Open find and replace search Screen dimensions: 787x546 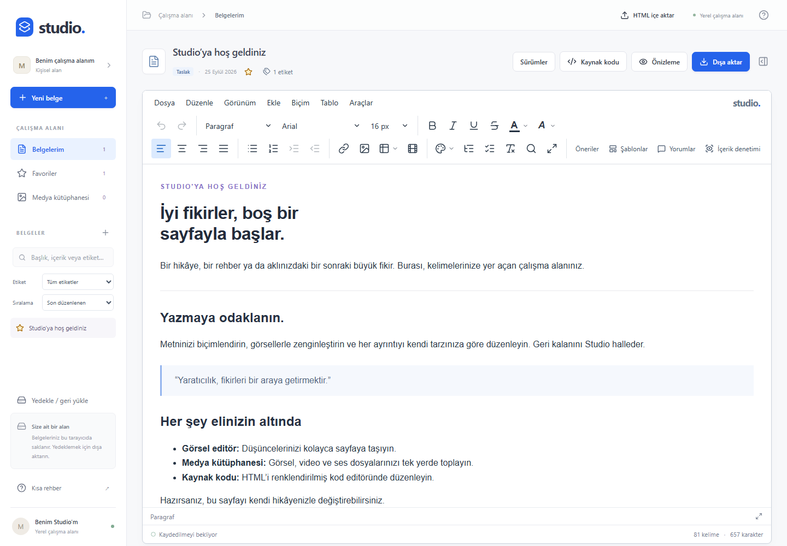coord(531,149)
